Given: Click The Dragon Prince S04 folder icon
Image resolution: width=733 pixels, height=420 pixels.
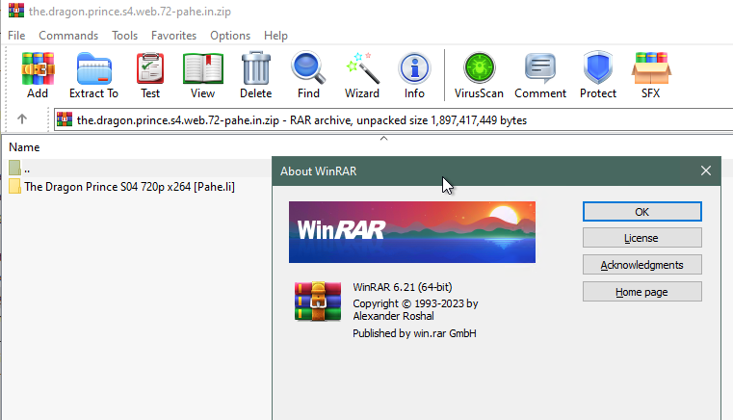Looking at the screenshot, I should tap(14, 186).
